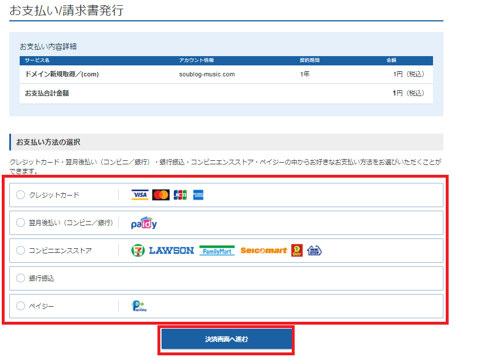Click the Daily Yamazaki logo
Screen dimensions: 488x364
coord(297,251)
